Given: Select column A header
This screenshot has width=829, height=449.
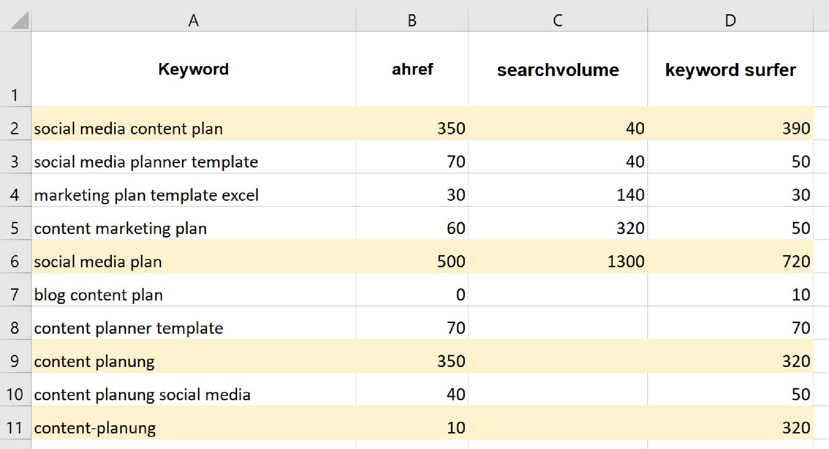Looking at the screenshot, I should tap(193, 20).
